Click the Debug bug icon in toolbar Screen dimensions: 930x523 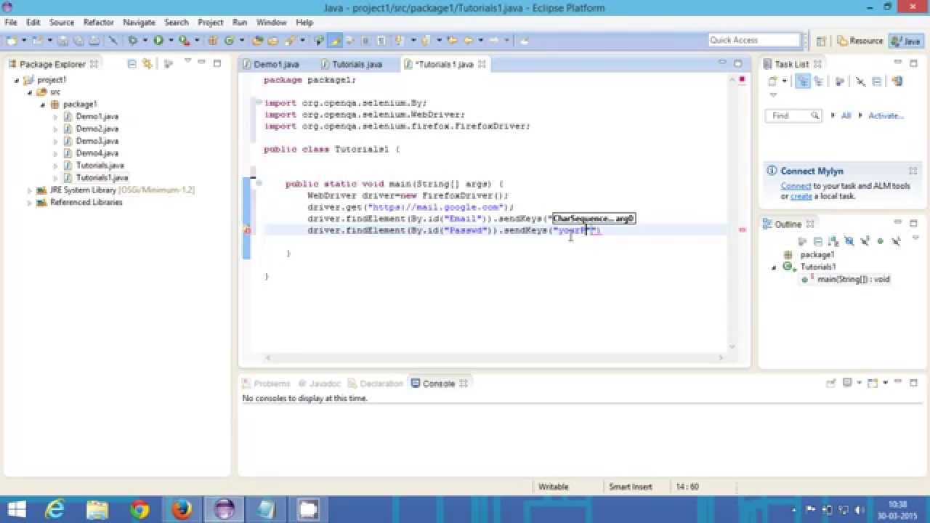[x=133, y=41]
